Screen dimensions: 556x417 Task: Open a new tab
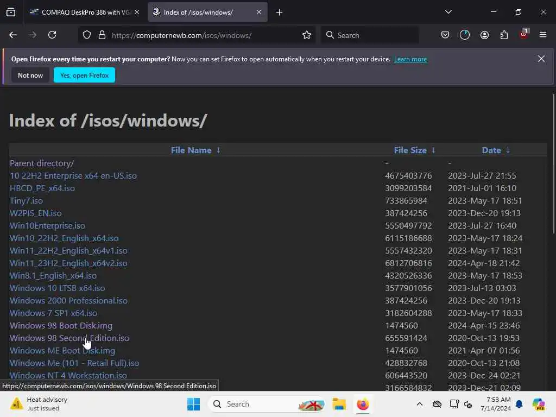pos(280,12)
